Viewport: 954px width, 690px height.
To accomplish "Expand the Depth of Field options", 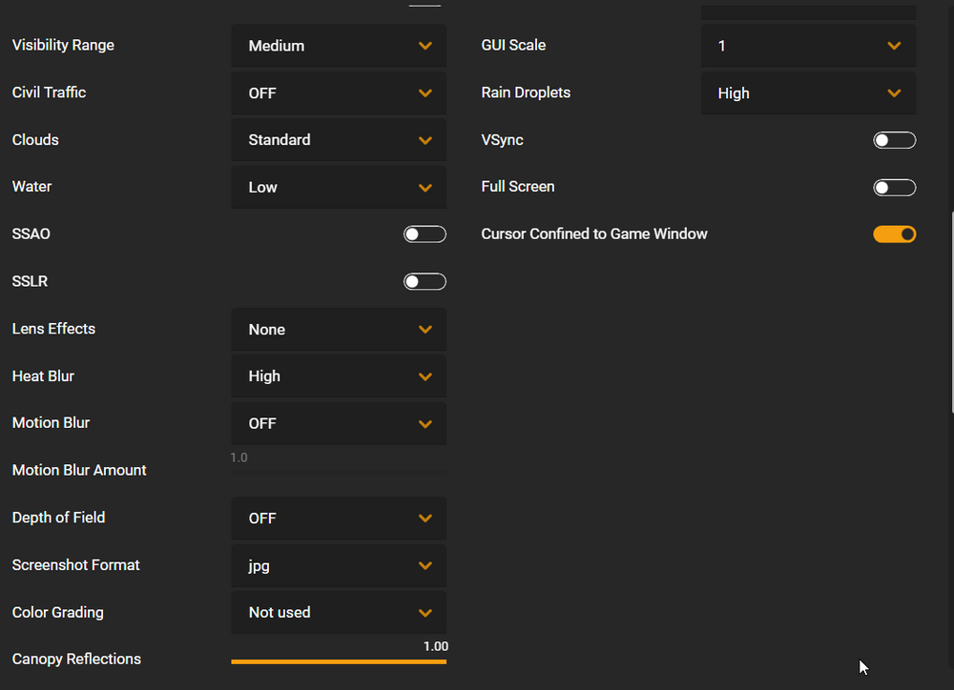I will 338,517.
